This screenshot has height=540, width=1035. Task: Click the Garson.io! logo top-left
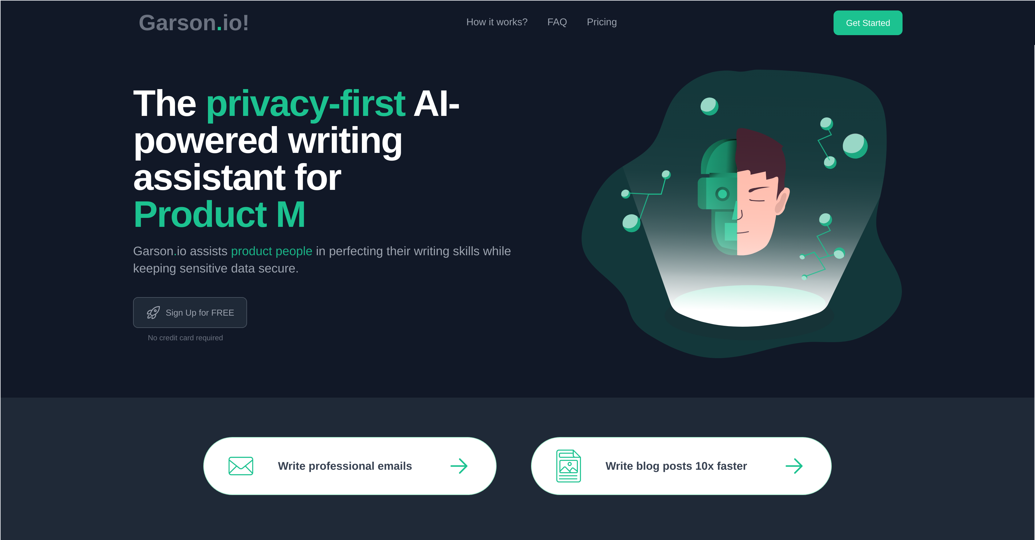click(x=194, y=22)
